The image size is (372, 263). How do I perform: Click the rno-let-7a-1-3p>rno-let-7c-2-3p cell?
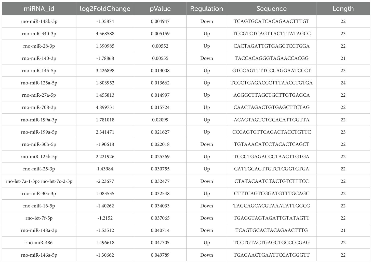coord(39,181)
